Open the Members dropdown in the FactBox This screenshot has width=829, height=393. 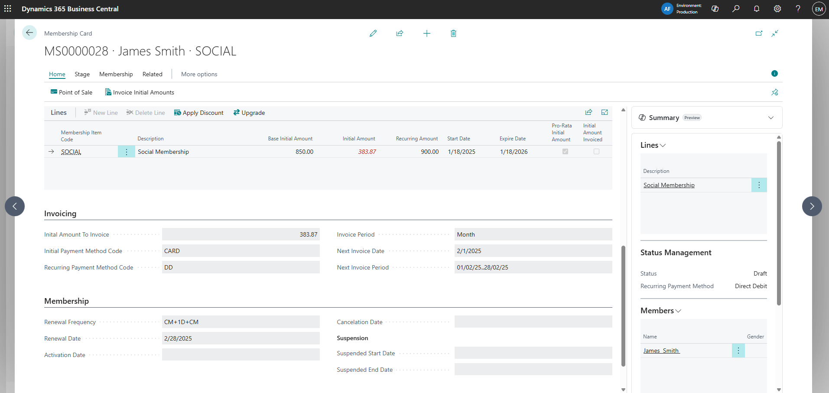coord(661,311)
